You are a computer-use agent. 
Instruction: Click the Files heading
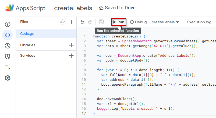coord(24,22)
